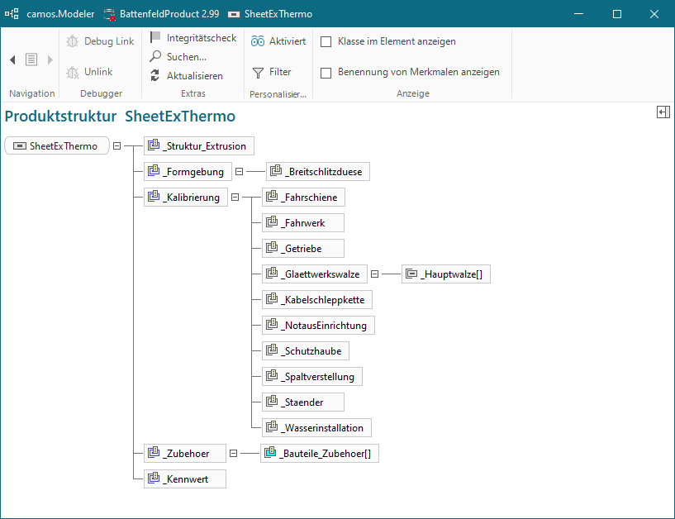This screenshot has height=519, width=675.
Task: Click the Unlink button label
Action: click(98, 72)
